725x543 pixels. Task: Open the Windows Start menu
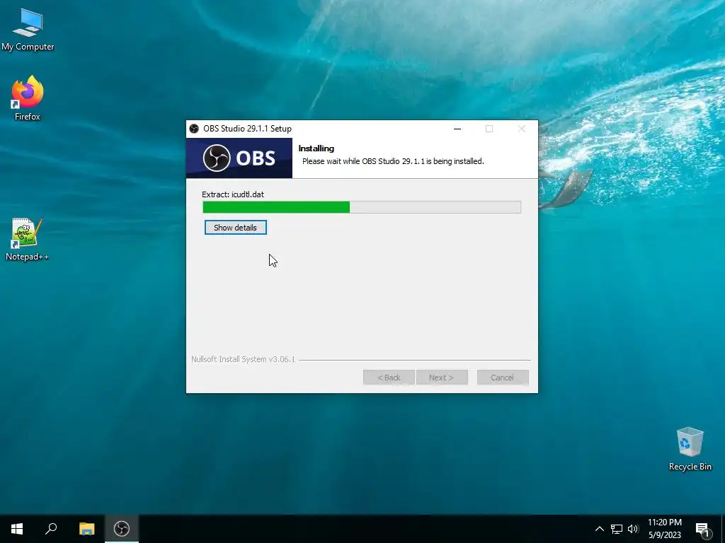(17, 529)
